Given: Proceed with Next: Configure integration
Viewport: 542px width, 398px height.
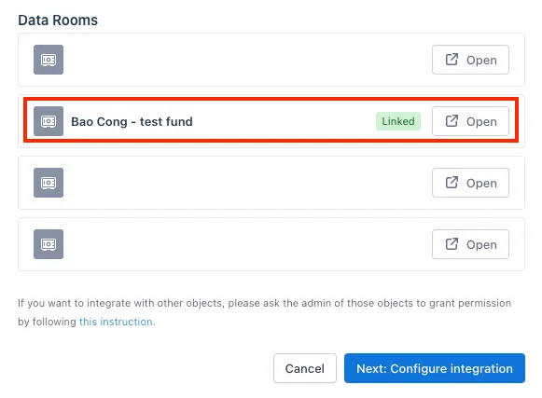Looking at the screenshot, I should 435,368.
